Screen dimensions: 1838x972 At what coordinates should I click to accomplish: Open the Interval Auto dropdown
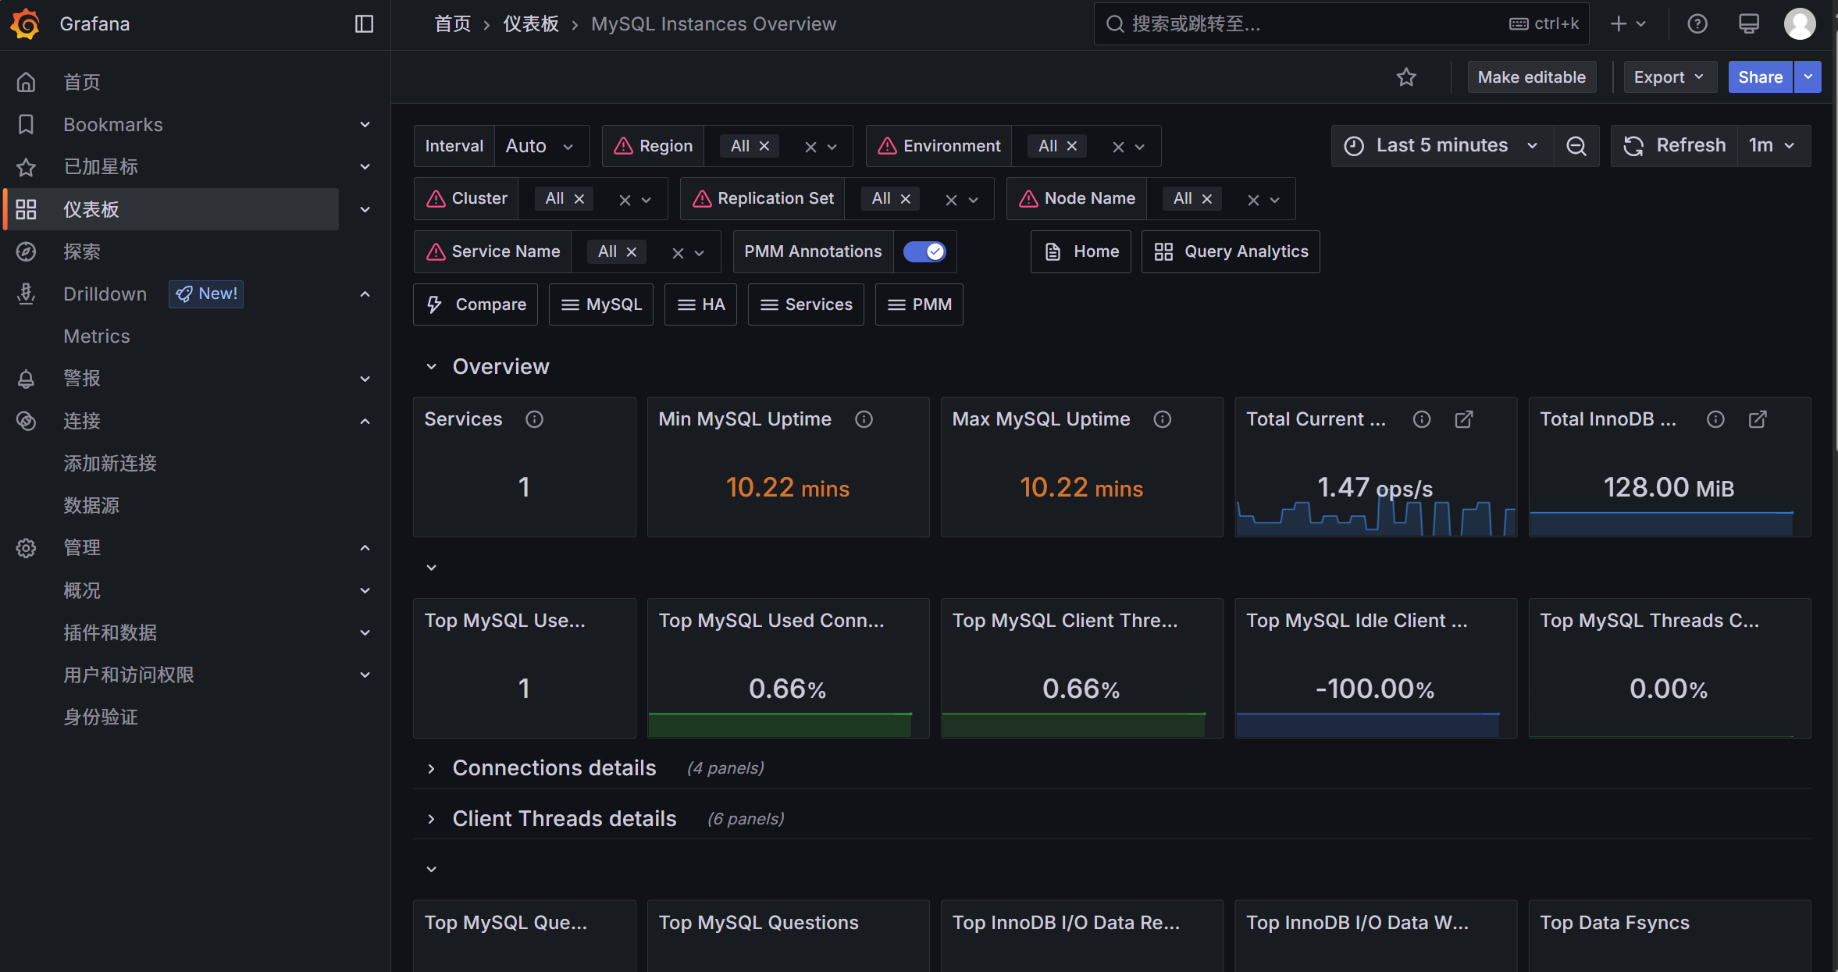point(541,146)
